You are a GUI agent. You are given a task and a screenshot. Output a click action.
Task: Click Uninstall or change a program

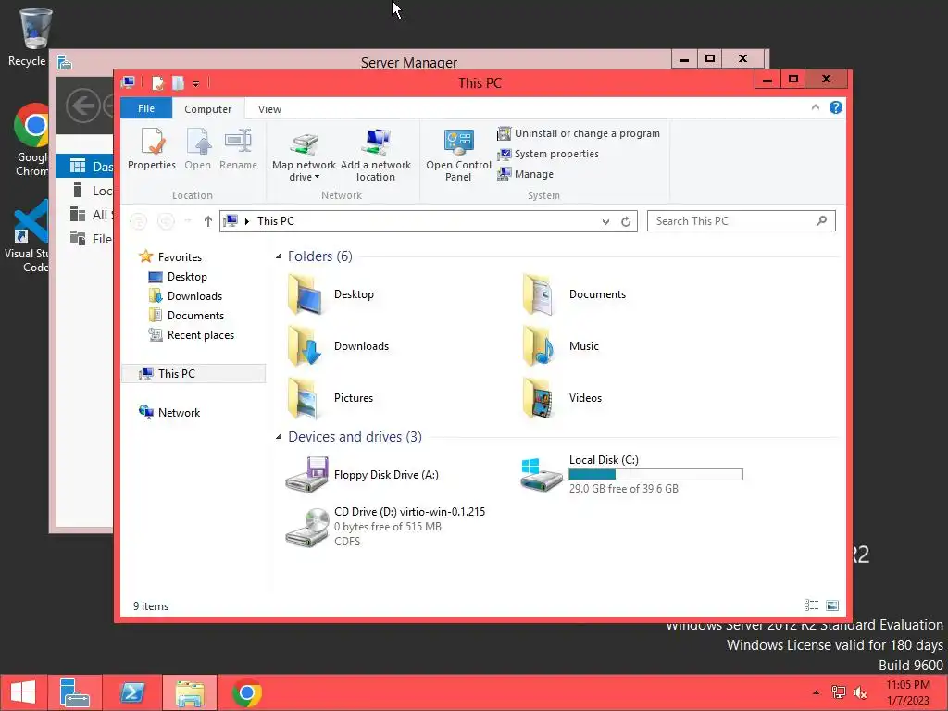coord(579,133)
